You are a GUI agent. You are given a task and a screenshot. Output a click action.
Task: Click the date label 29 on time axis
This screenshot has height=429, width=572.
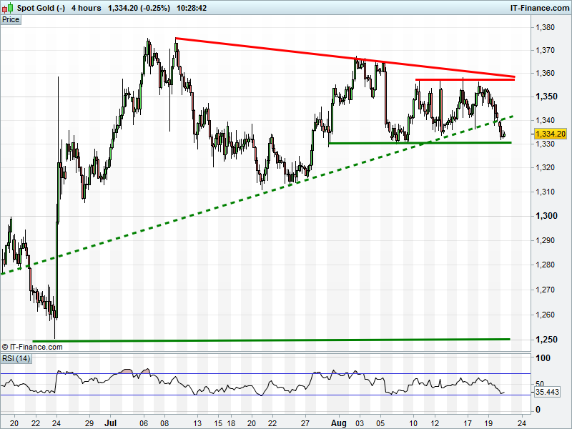[x=89, y=423]
